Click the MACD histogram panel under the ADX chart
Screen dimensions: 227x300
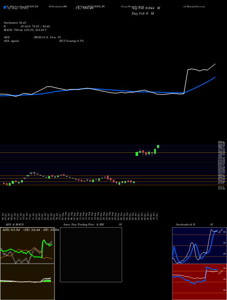[27, 282]
